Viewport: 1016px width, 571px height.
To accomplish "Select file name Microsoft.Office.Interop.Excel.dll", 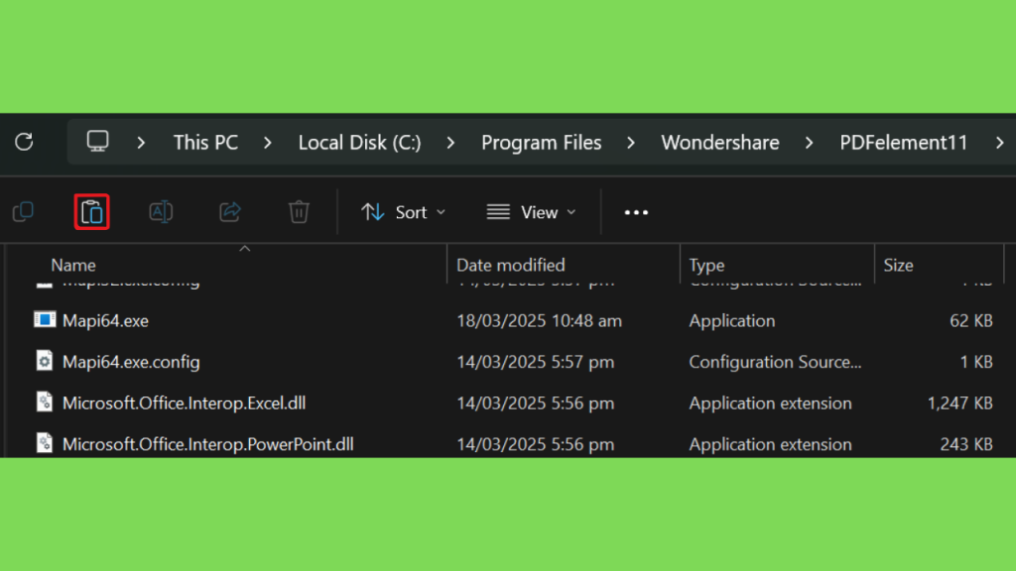I will [x=184, y=403].
